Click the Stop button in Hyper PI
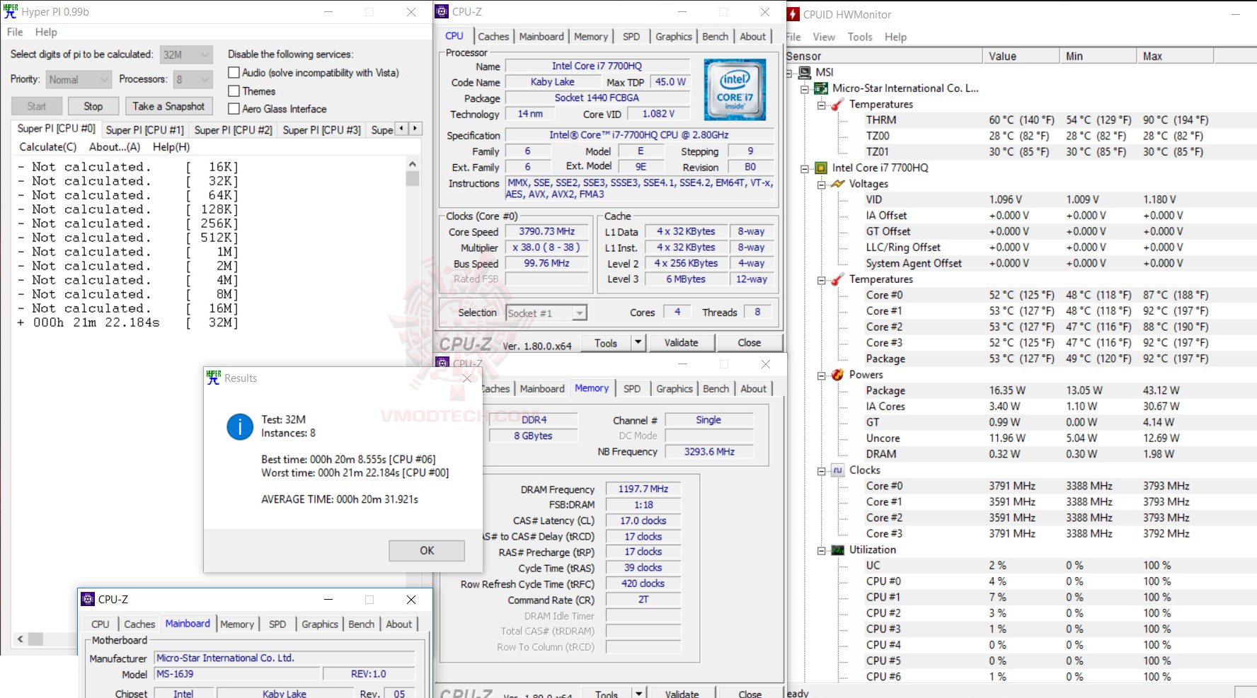 coord(93,106)
